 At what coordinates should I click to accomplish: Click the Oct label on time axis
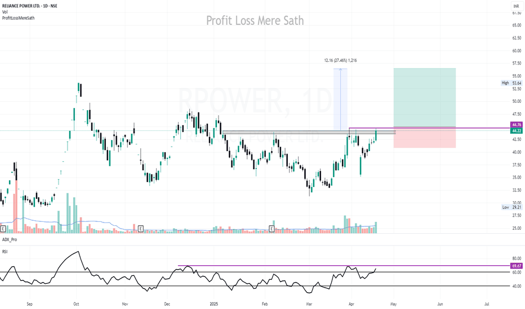pyautogui.click(x=76, y=304)
